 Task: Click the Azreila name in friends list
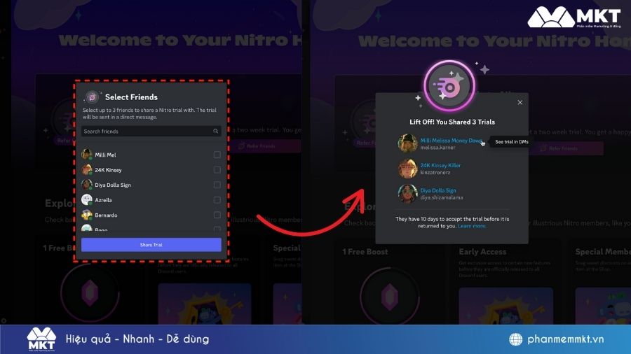point(104,200)
